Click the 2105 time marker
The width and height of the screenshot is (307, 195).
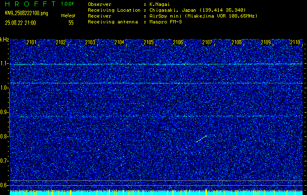(148, 42)
